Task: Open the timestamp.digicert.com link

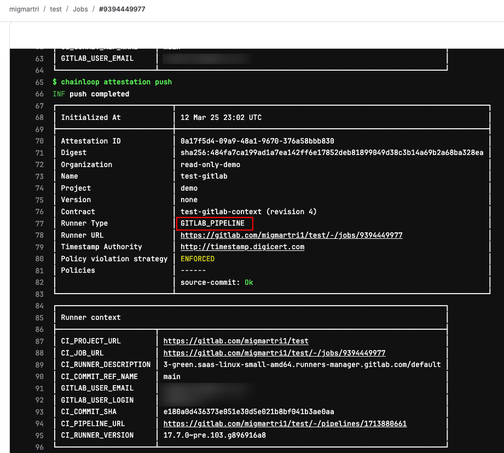Action: click(242, 247)
